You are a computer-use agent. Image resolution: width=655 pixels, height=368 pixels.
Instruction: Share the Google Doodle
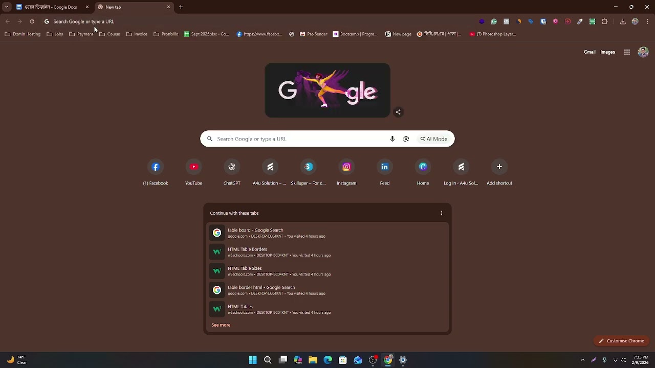[398, 112]
